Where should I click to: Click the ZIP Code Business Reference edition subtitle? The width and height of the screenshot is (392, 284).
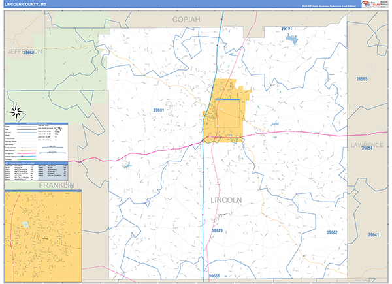pos(329,6)
